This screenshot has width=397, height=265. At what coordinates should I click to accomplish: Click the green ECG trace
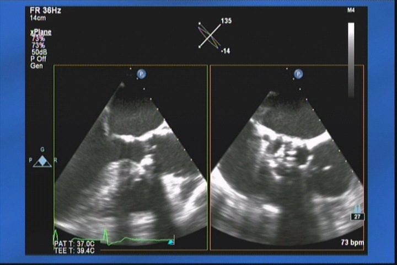pyautogui.click(x=113, y=238)
